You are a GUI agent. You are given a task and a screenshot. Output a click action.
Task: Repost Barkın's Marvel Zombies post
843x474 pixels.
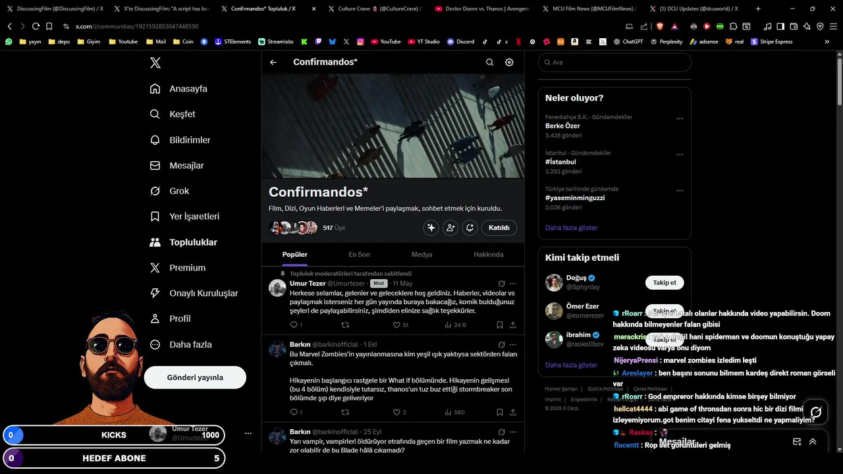pos(345,412)
